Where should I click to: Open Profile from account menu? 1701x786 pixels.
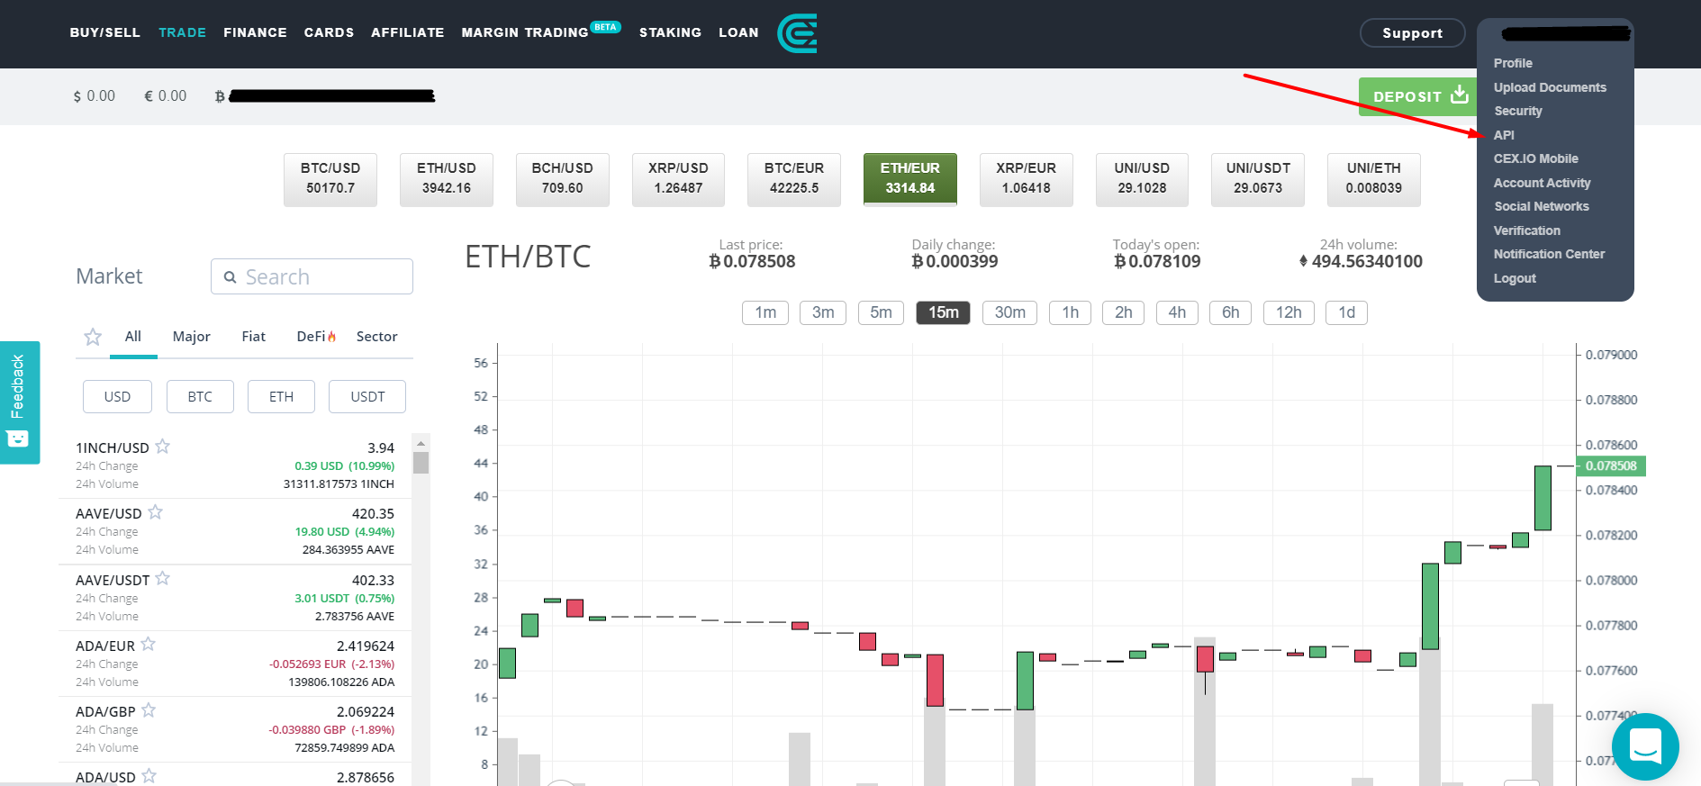pyautogui.click(x=1513, y=63)
